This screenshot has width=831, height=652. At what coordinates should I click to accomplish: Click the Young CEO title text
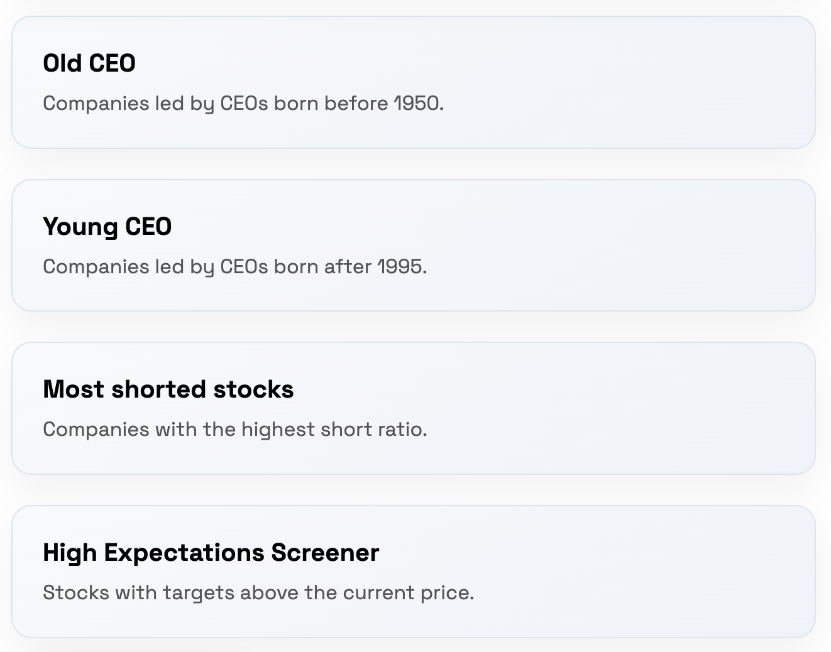coord(107,227)
